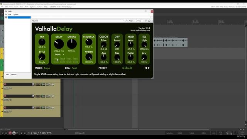Open the No preset dropdown in FX window

click(78, 21)
